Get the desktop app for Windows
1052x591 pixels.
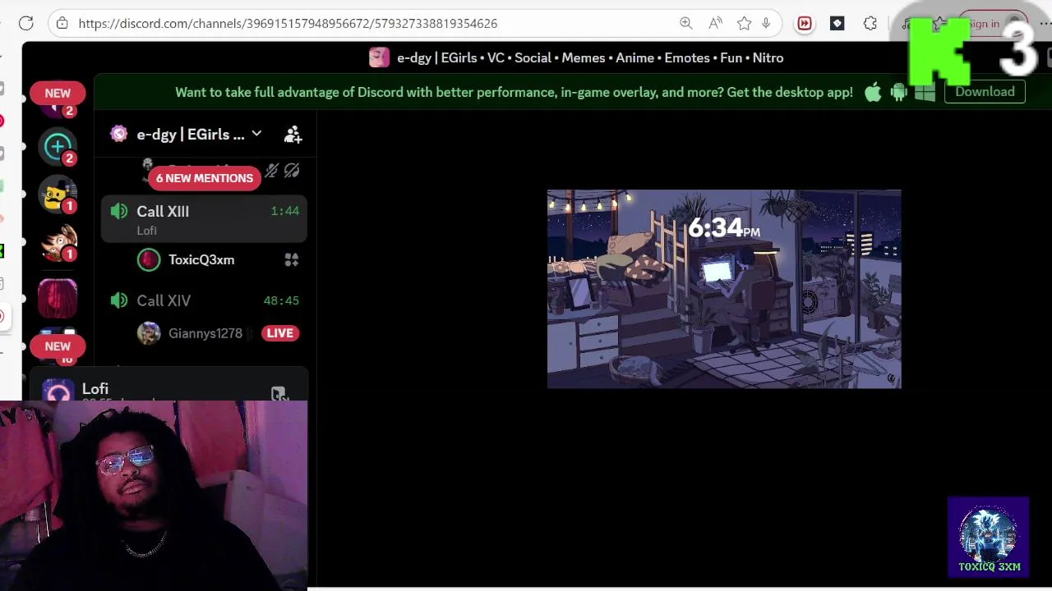click(x=925, y=92)
